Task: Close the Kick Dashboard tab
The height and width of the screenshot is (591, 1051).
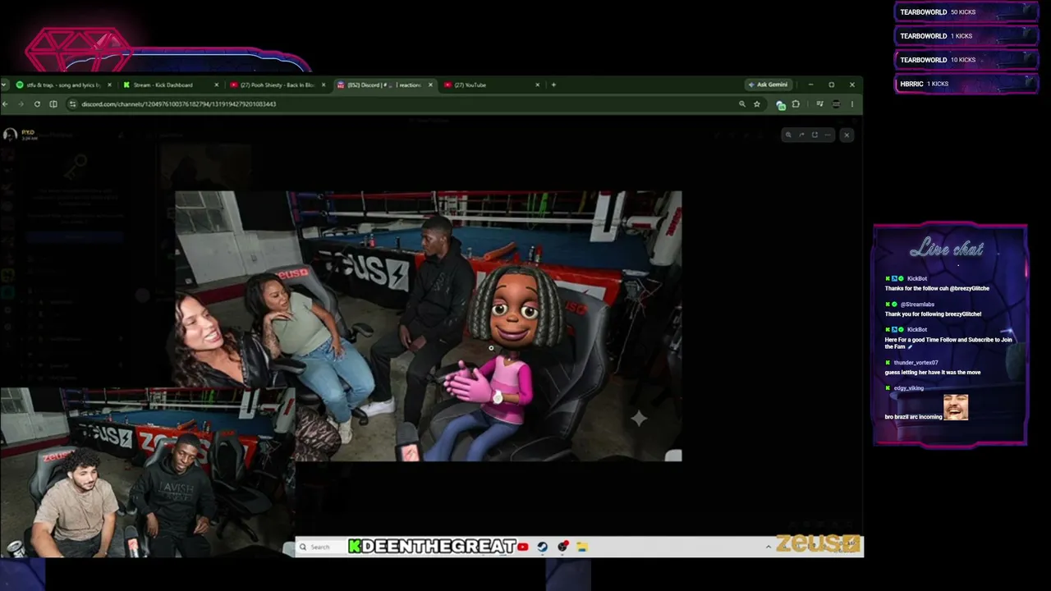Action: (216, 85)
